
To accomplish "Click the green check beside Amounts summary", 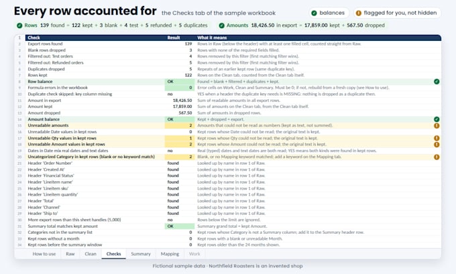I will pos(221,25).
